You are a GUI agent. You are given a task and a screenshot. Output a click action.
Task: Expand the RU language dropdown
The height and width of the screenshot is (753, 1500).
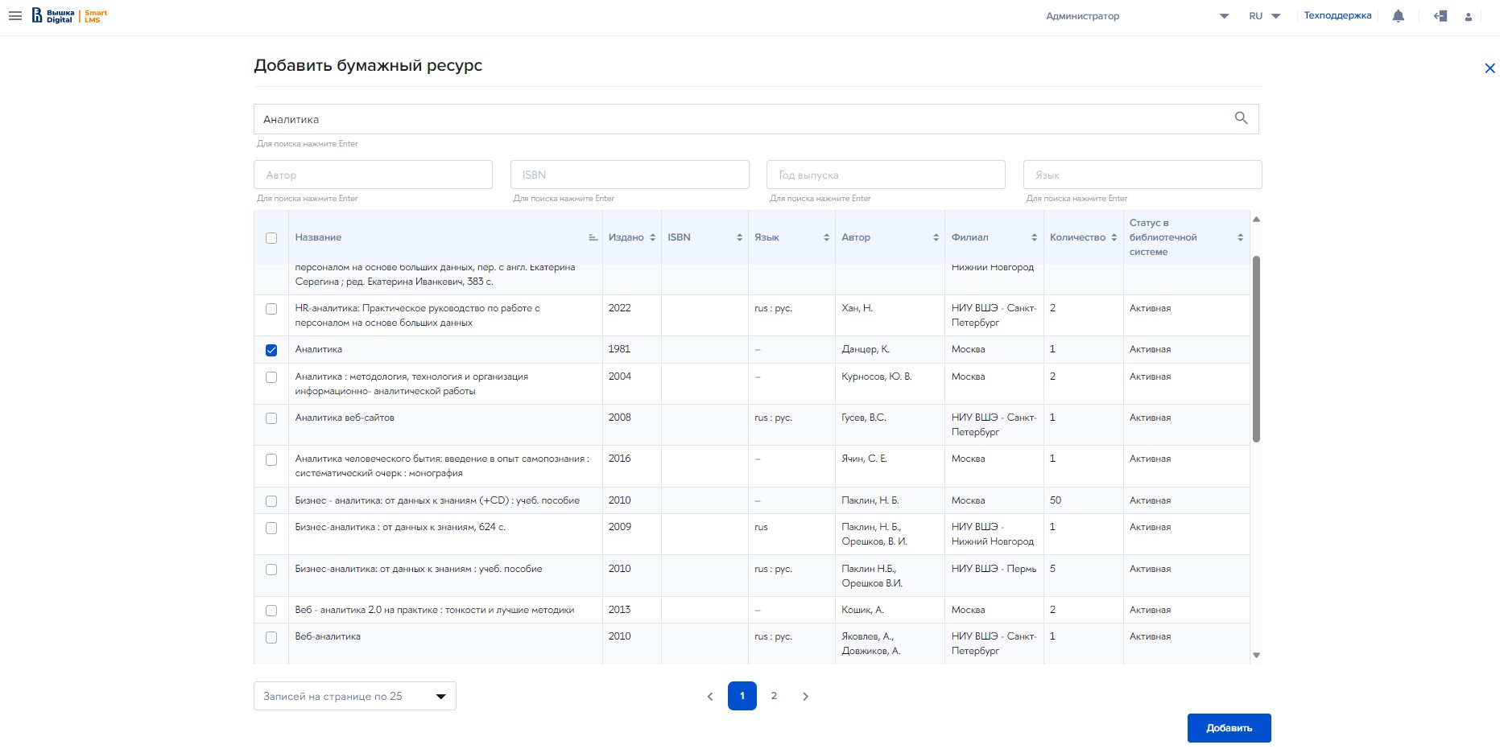1264,16
